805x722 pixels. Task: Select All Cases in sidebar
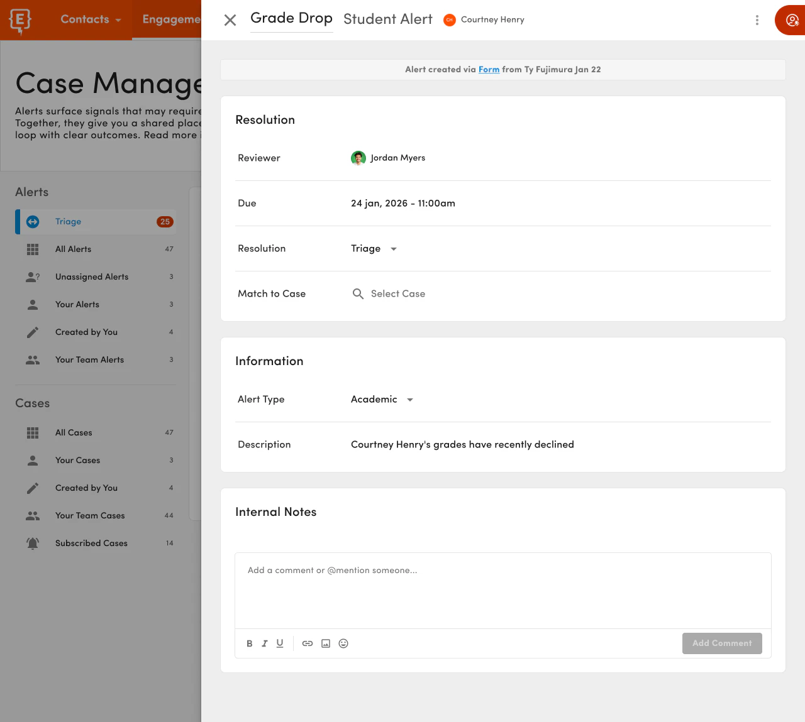pyautogui.click(x=96, y=433)
